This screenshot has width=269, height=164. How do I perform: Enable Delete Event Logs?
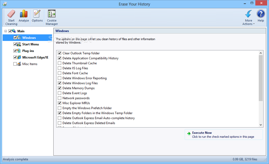(x=60, y=93)
